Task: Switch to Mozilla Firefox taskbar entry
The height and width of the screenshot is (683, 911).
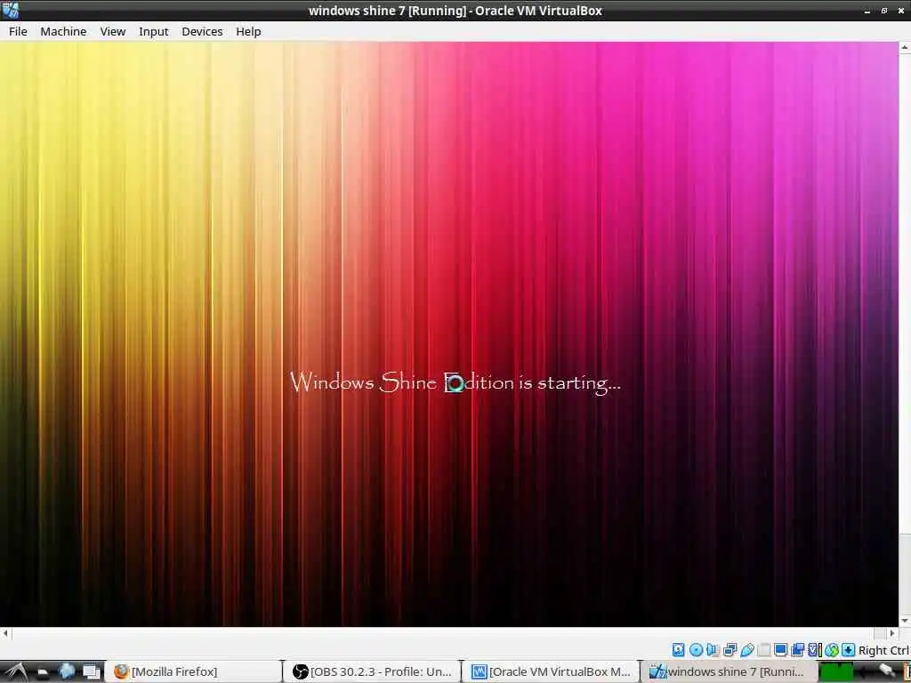Action: click(x=195, y=671)
